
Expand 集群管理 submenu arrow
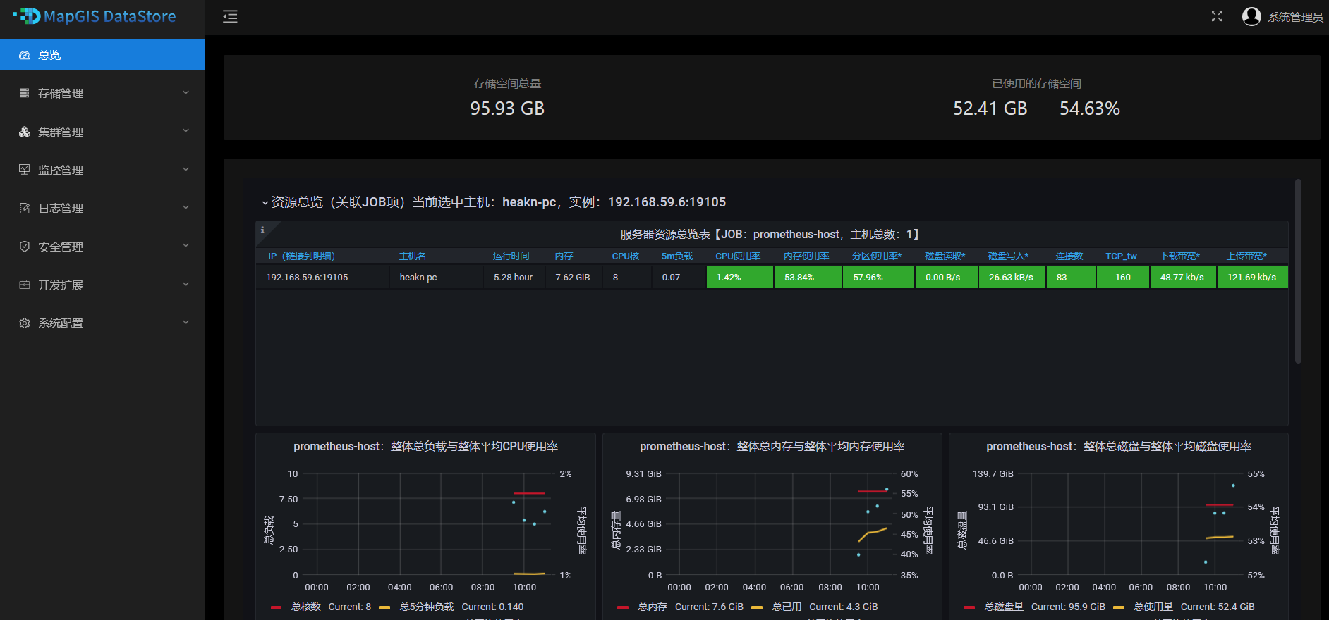click(x=186, y=131)
